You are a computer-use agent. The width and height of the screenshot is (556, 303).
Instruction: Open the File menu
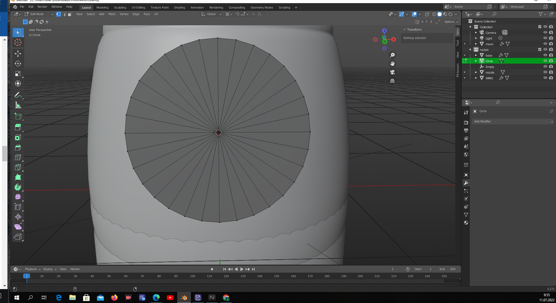pos(22,7)
